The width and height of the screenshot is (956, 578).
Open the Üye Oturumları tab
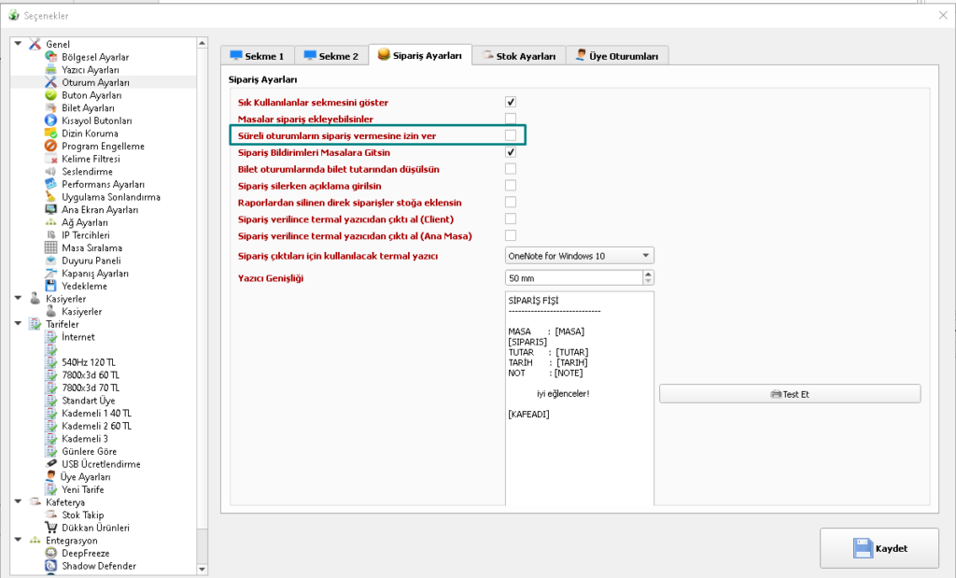tap(617, 56)
